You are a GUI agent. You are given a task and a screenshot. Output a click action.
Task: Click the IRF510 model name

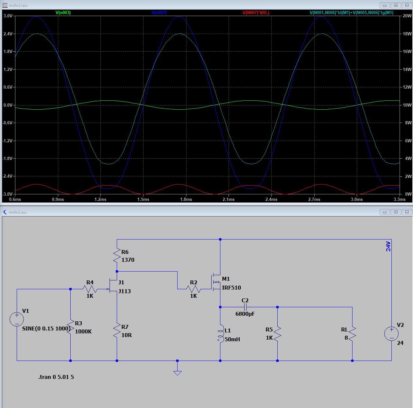(x=232, y=288)
